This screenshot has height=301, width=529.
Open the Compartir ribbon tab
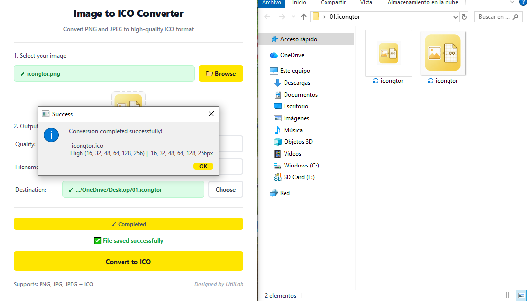click(x=333, y=3)
